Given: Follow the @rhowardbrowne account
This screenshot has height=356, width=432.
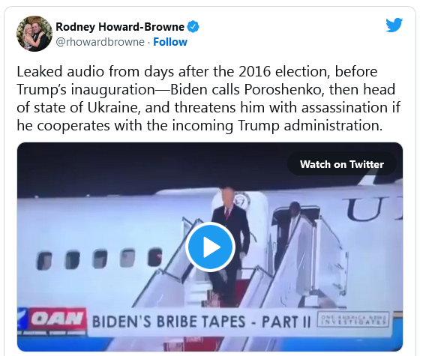Looking at the screenshot, I should pos(170,42).
